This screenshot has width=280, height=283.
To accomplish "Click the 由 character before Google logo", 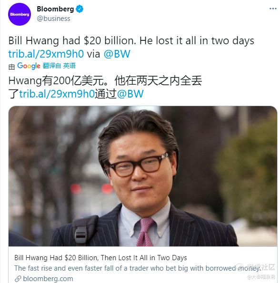I will tap(11, 67).
